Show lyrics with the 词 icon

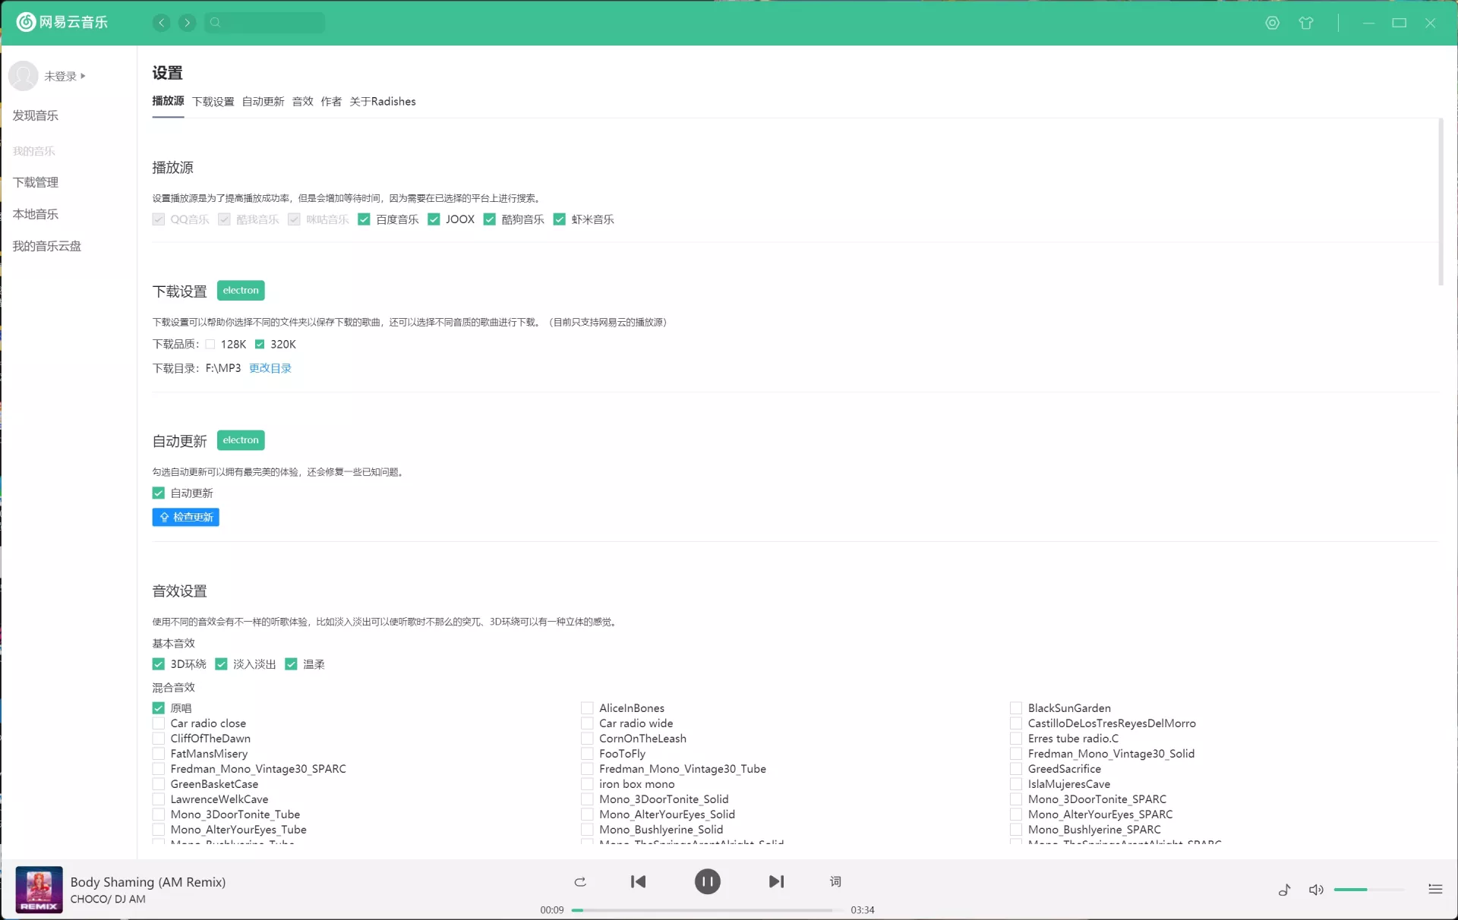pyautogui.click(x=835, y=881)
